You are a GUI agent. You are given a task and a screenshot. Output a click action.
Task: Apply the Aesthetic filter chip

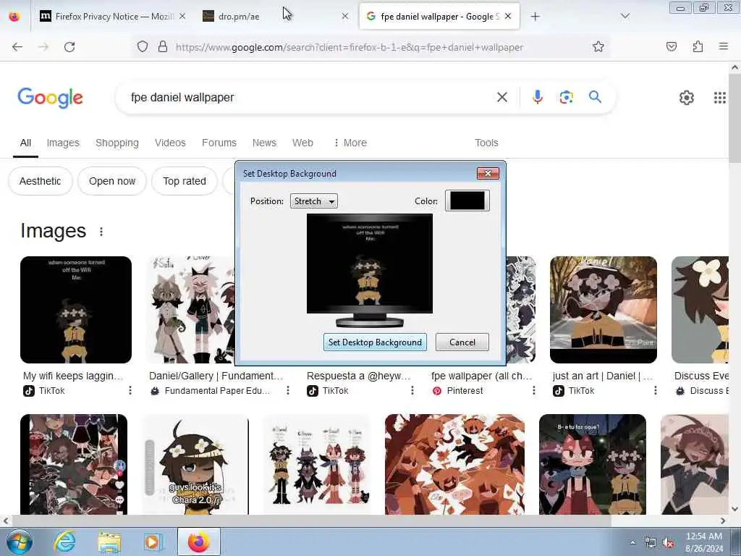point(41,181)
